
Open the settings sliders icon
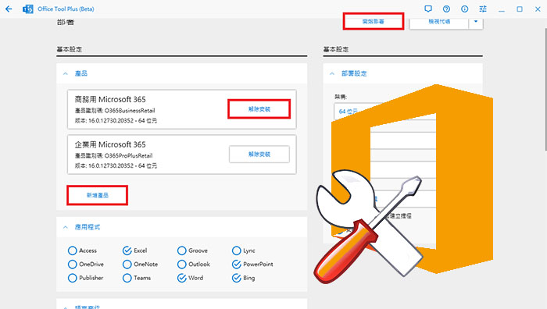[483, 9]
